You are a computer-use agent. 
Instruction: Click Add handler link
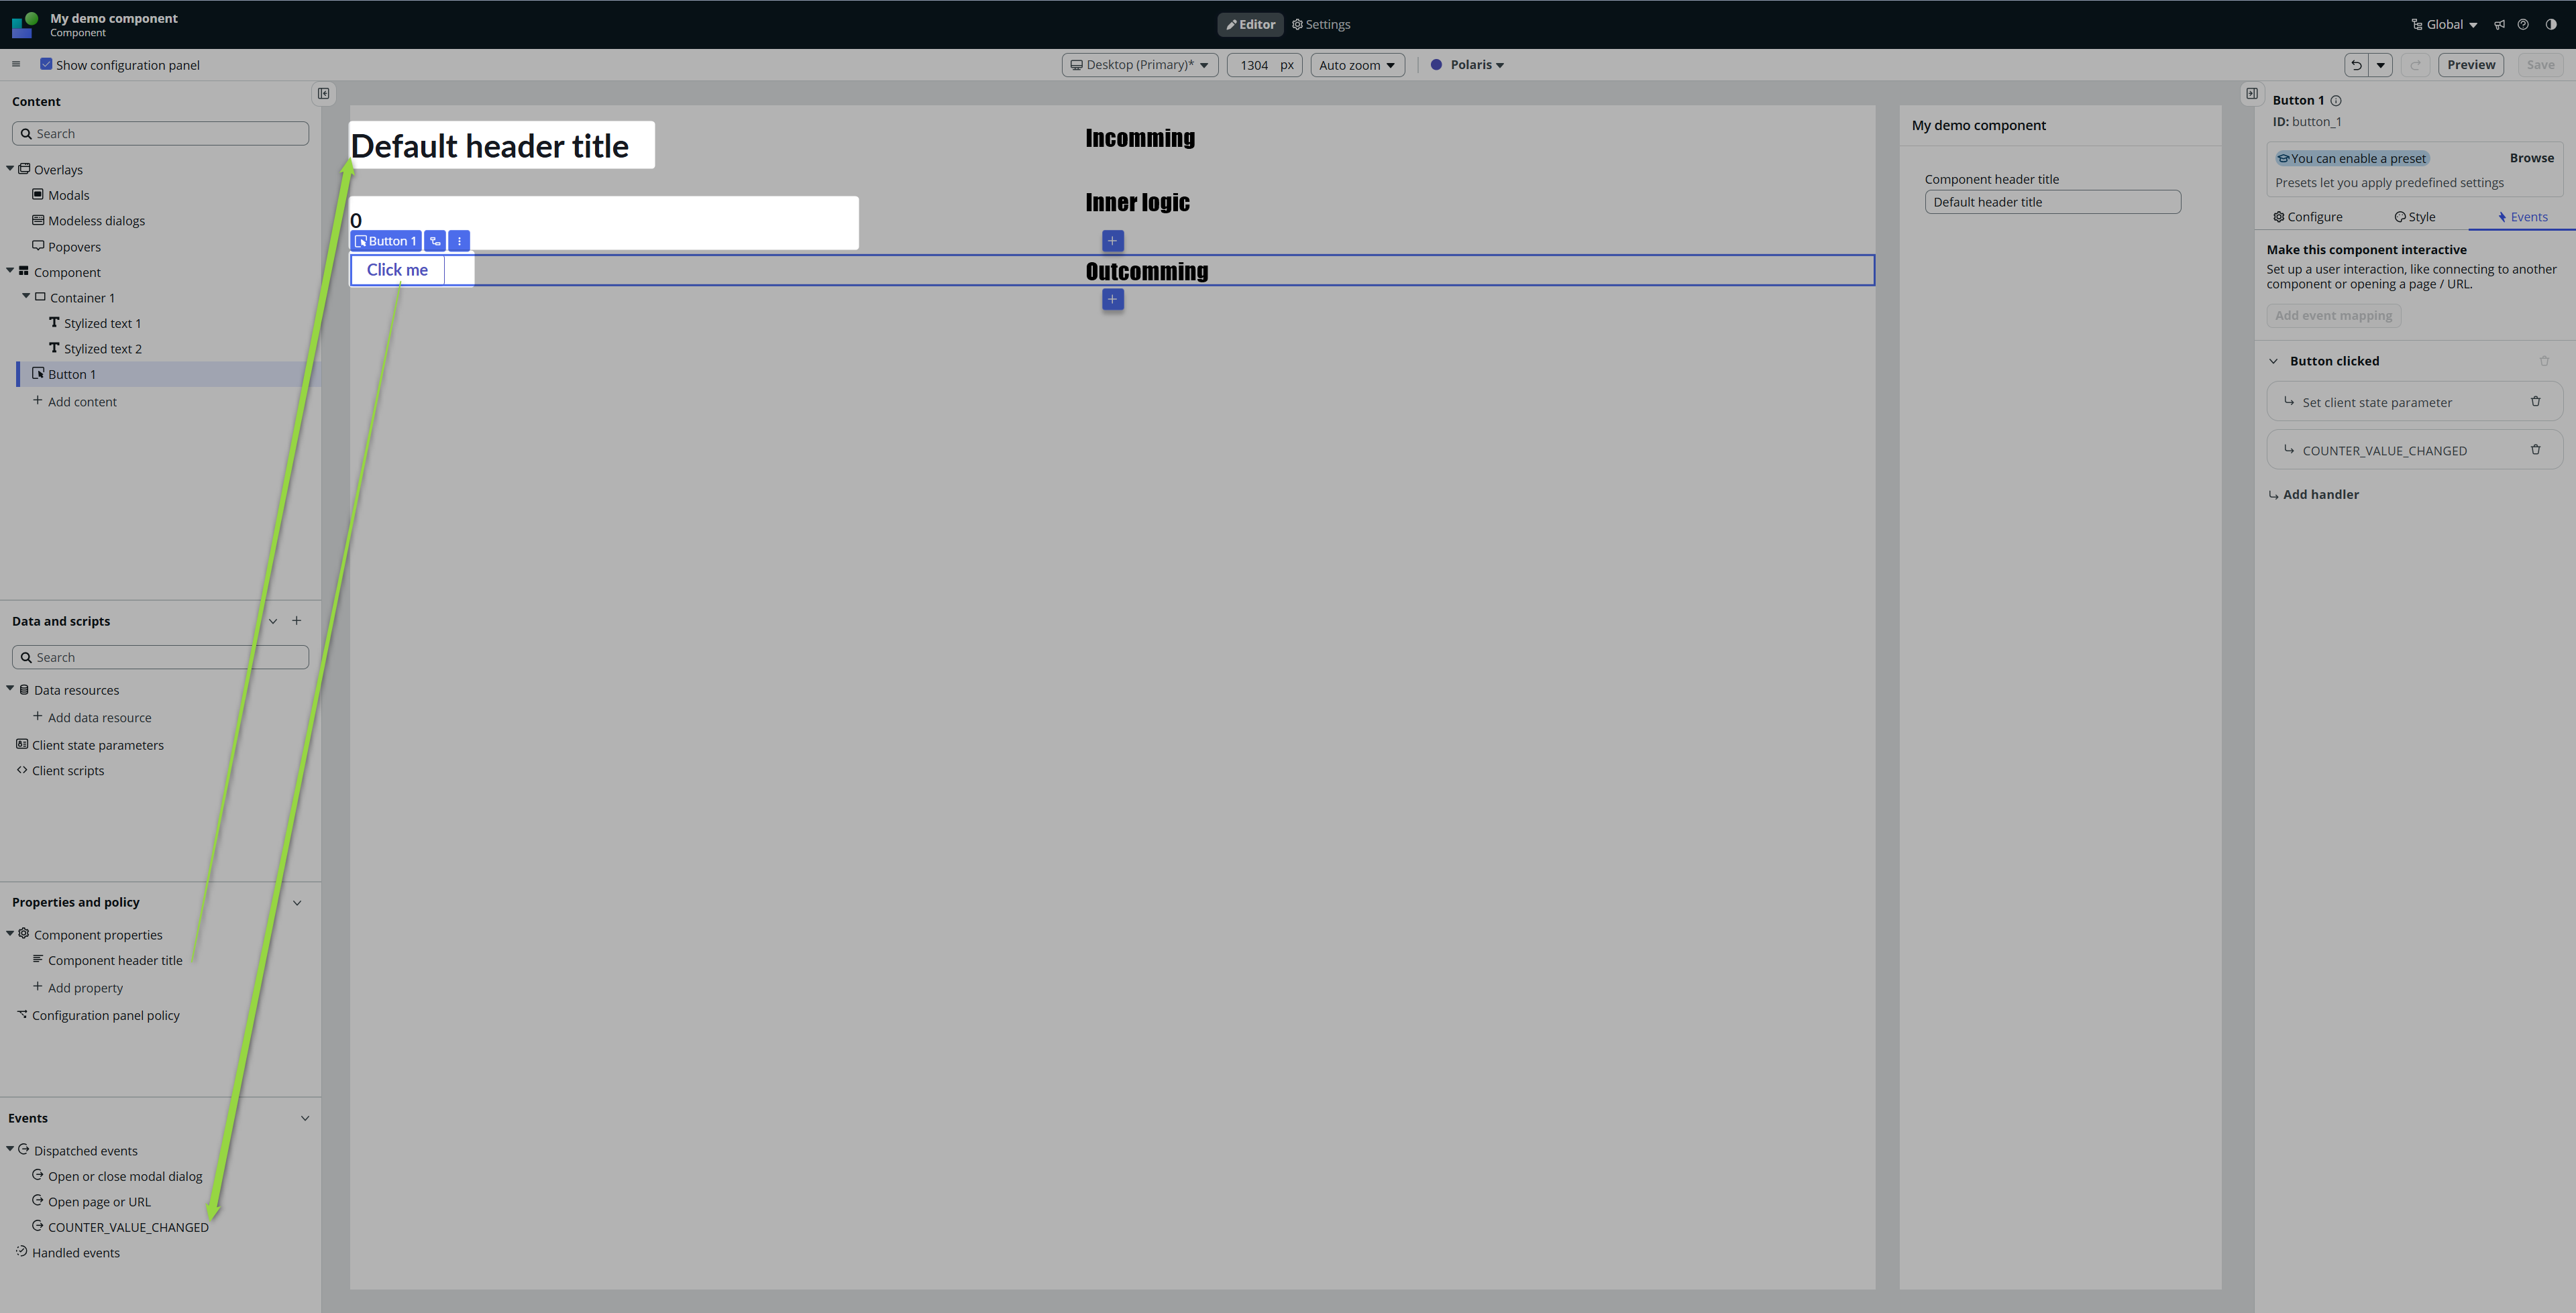pos(2320,495)
